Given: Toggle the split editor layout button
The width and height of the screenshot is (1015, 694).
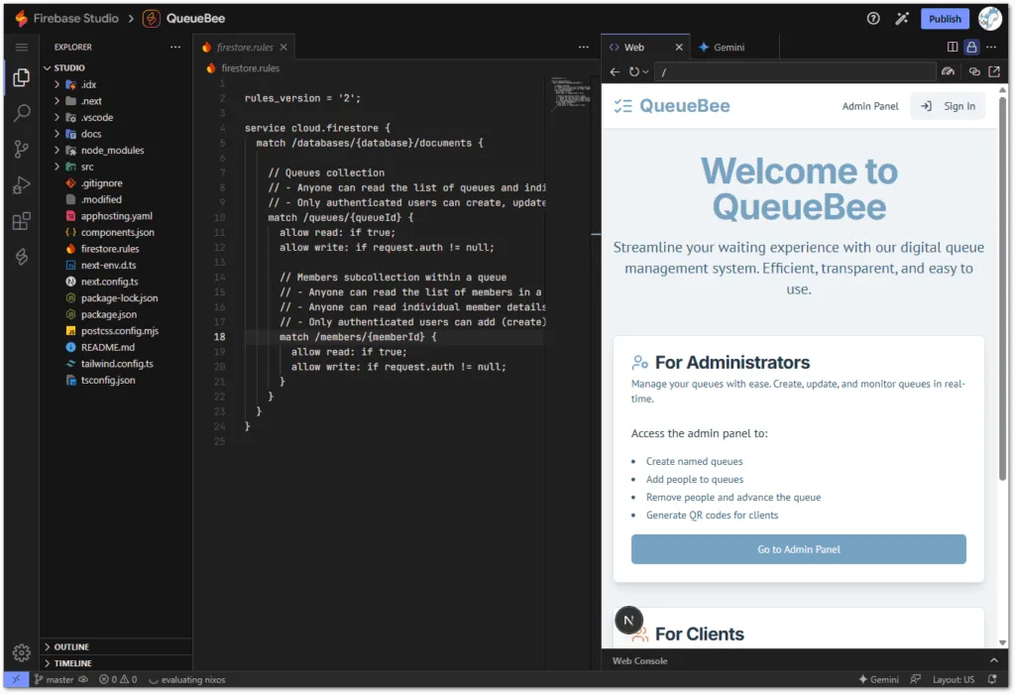Looking at the screenshot, I should pyautogui.click(x=953, y=47).
